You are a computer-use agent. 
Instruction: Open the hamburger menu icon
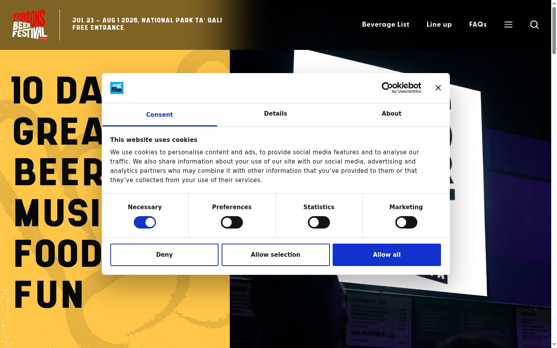coord(508,25)
